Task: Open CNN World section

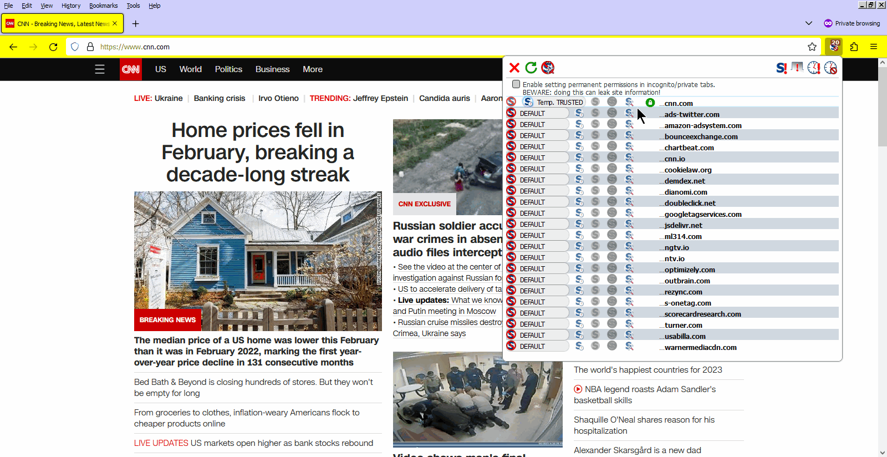Action: [x=190, y=69]
